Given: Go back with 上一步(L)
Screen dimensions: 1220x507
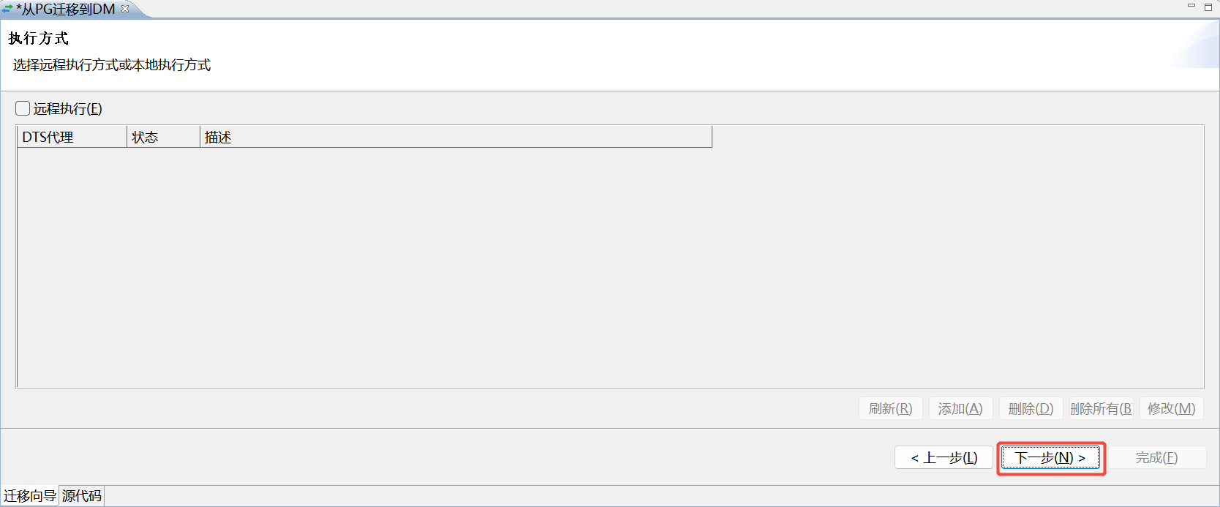Looking at the screenshot, I should point(944,457).
